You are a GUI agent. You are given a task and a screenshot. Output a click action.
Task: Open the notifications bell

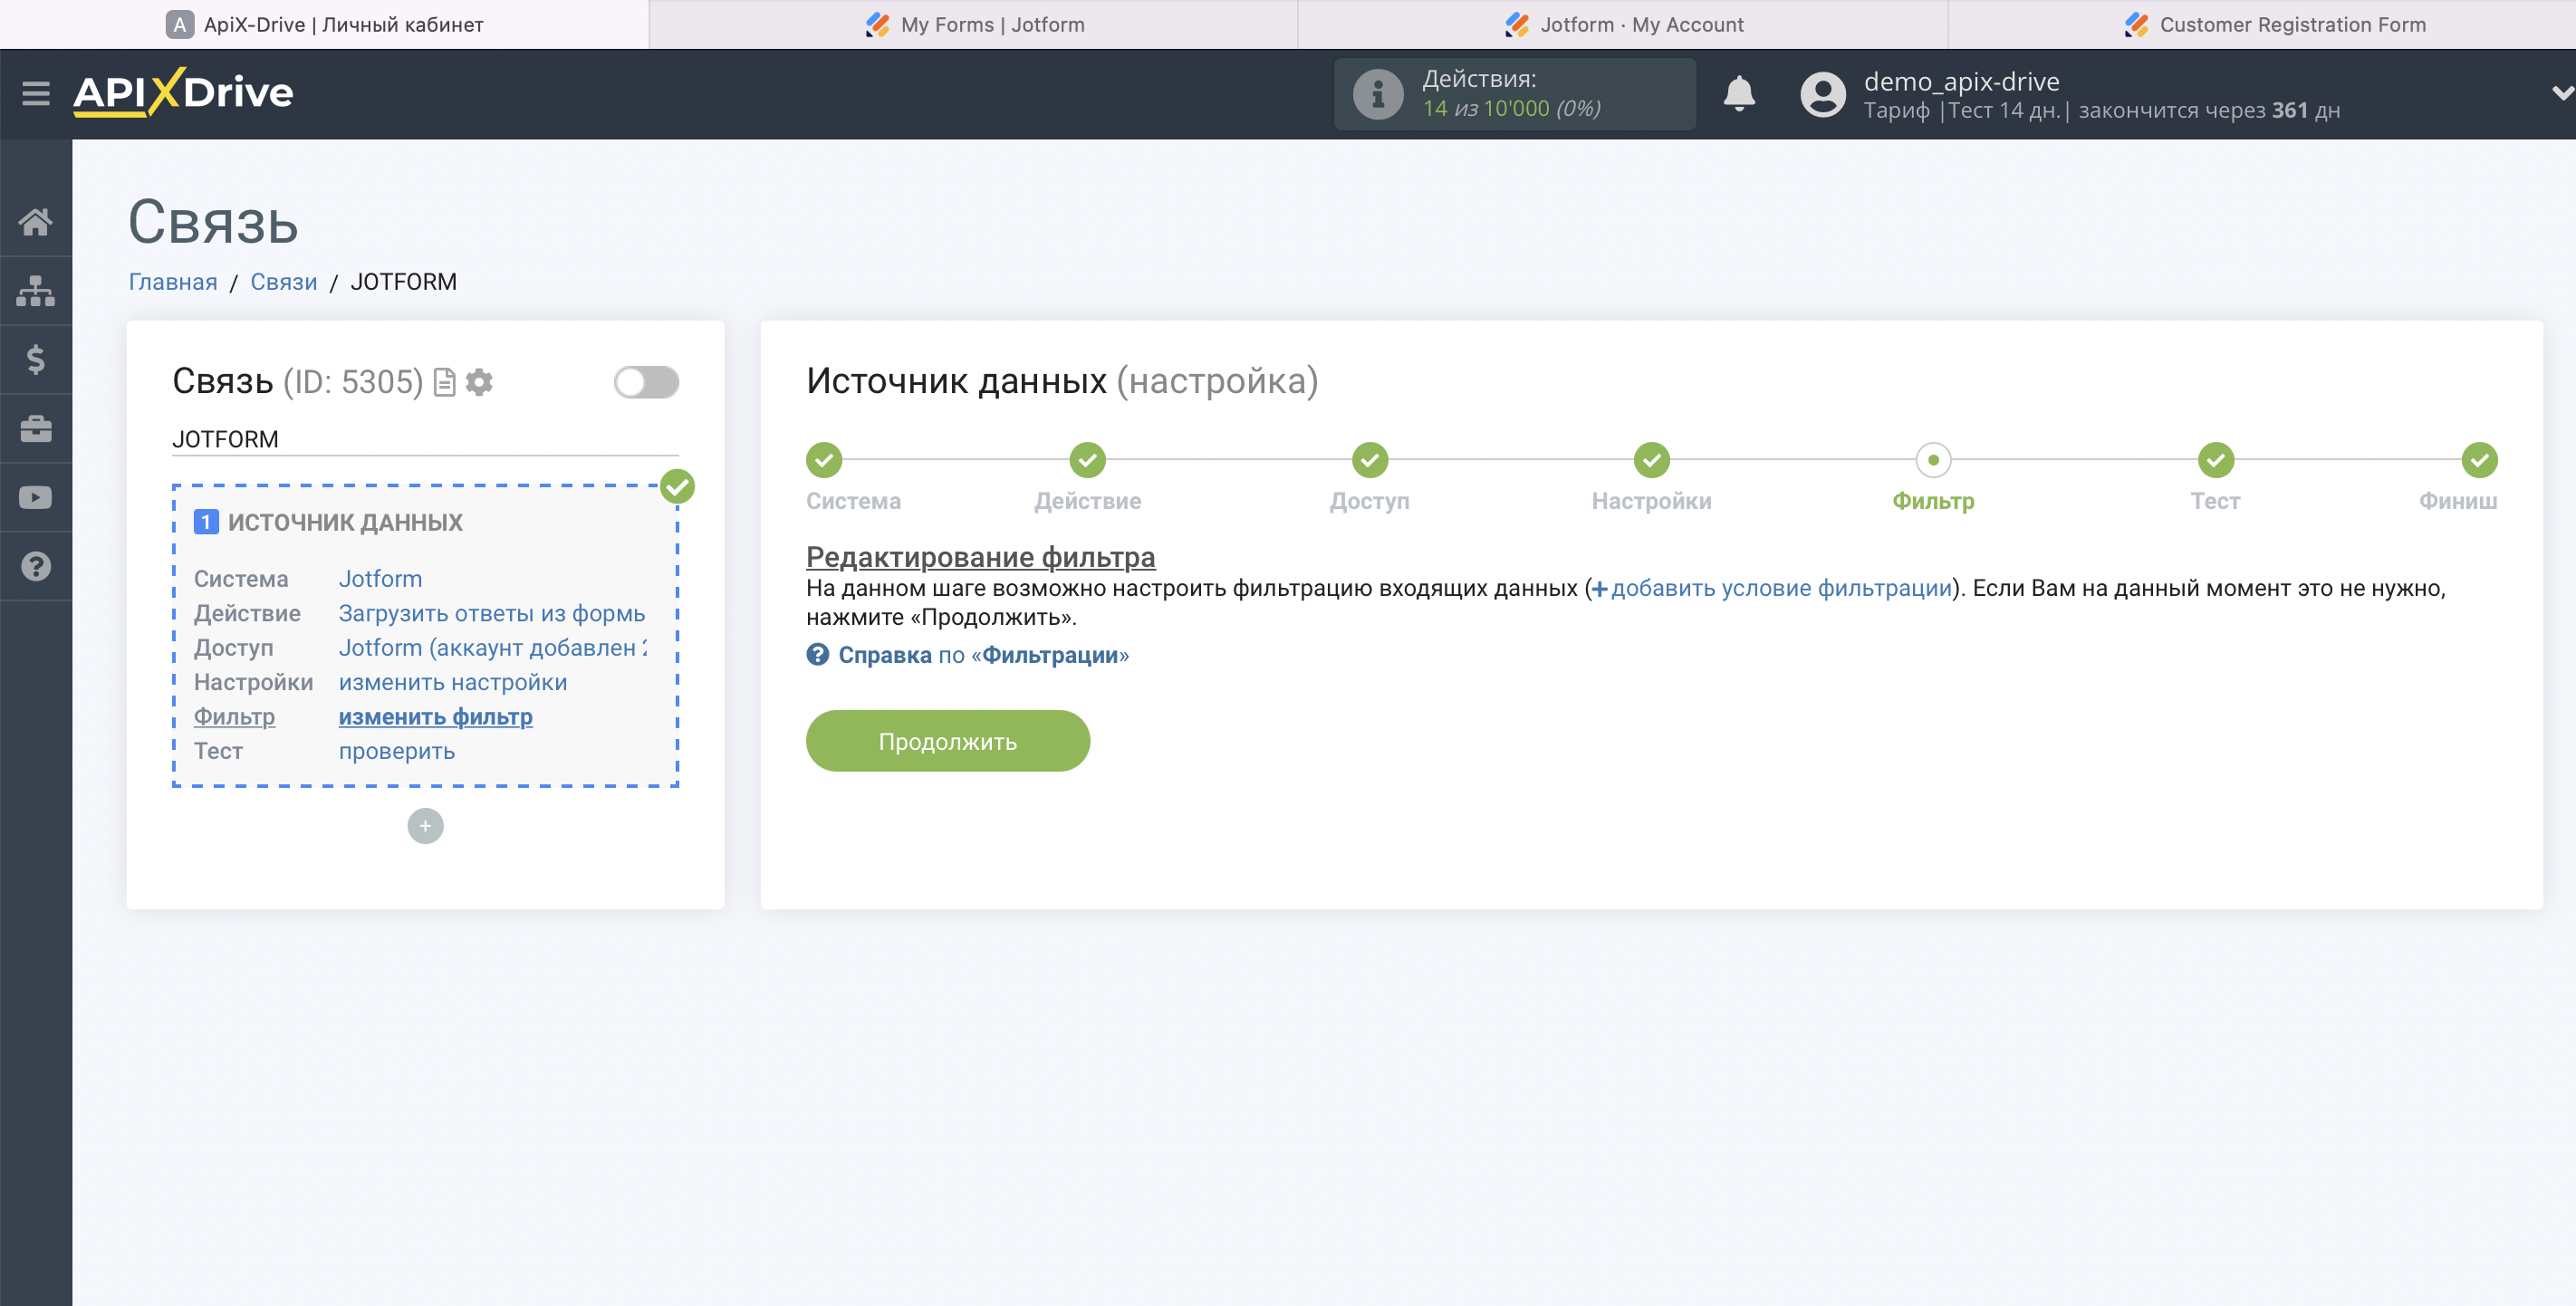(1739, 94)
